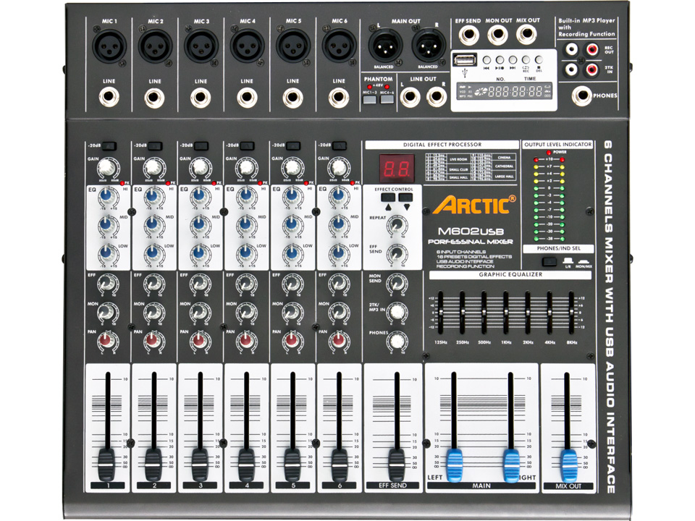The height and width of the screenshot is (521, 695).
Task: Click the LINE OUT left jack
Action: [410, 96]
